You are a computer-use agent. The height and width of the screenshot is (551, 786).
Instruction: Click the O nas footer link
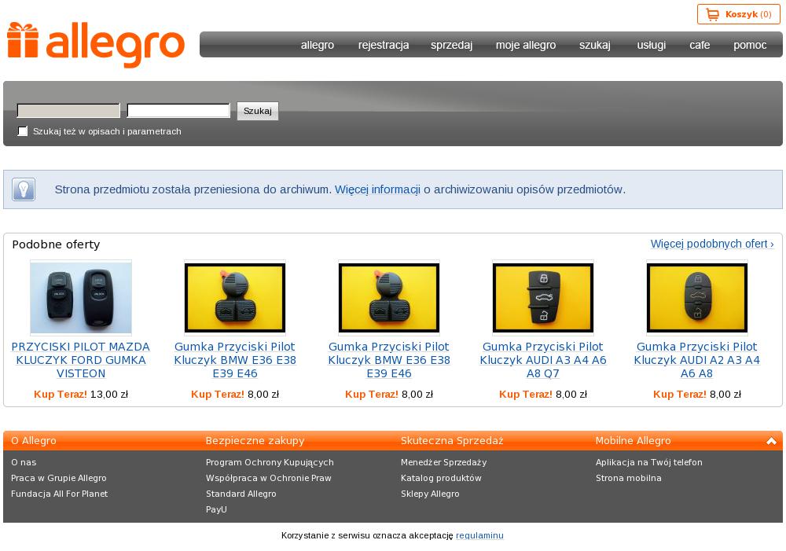tap(24, 462)
